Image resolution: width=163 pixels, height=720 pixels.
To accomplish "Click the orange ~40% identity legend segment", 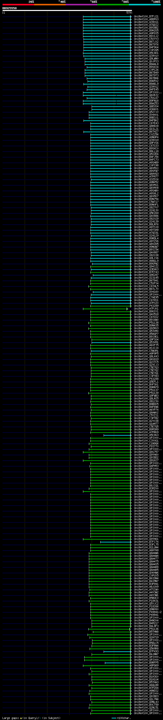I will tap(50, 5).
